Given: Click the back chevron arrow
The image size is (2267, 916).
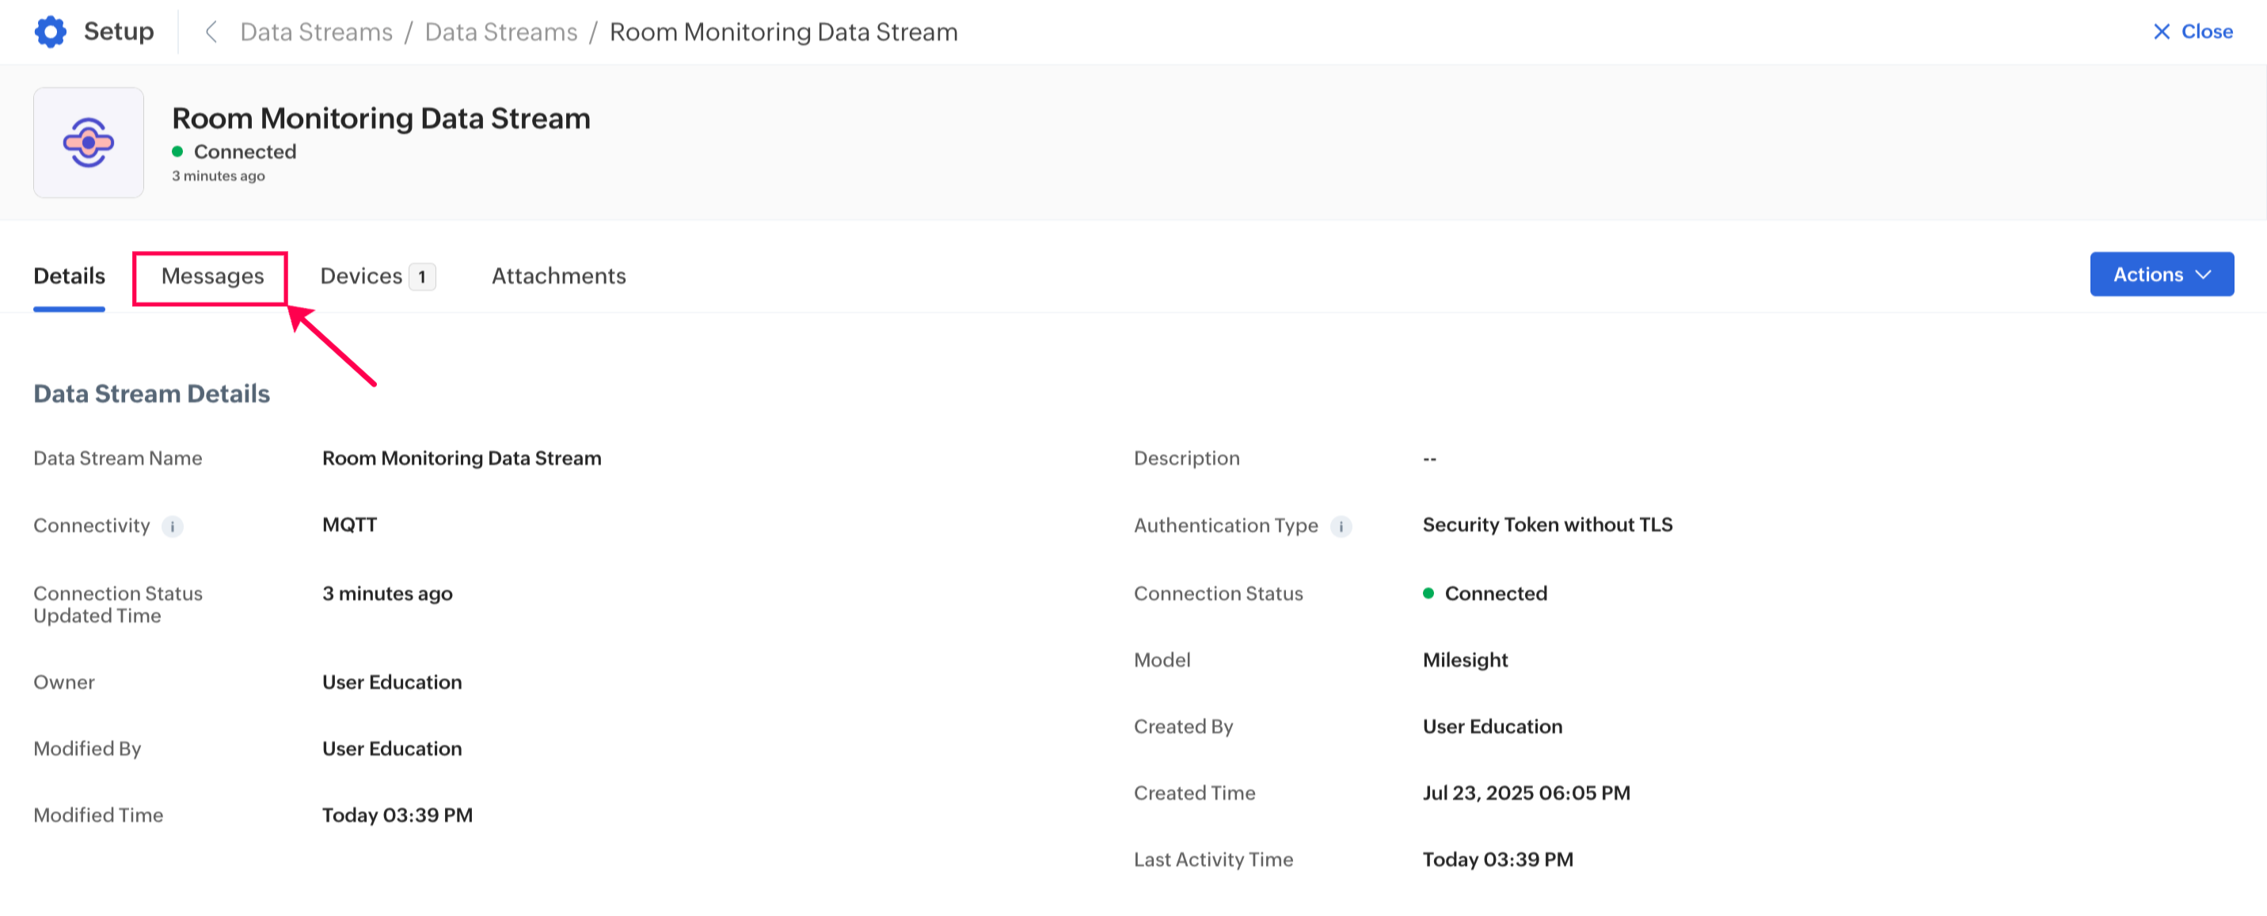Looking at the screenshot, I should click(211, 32).
